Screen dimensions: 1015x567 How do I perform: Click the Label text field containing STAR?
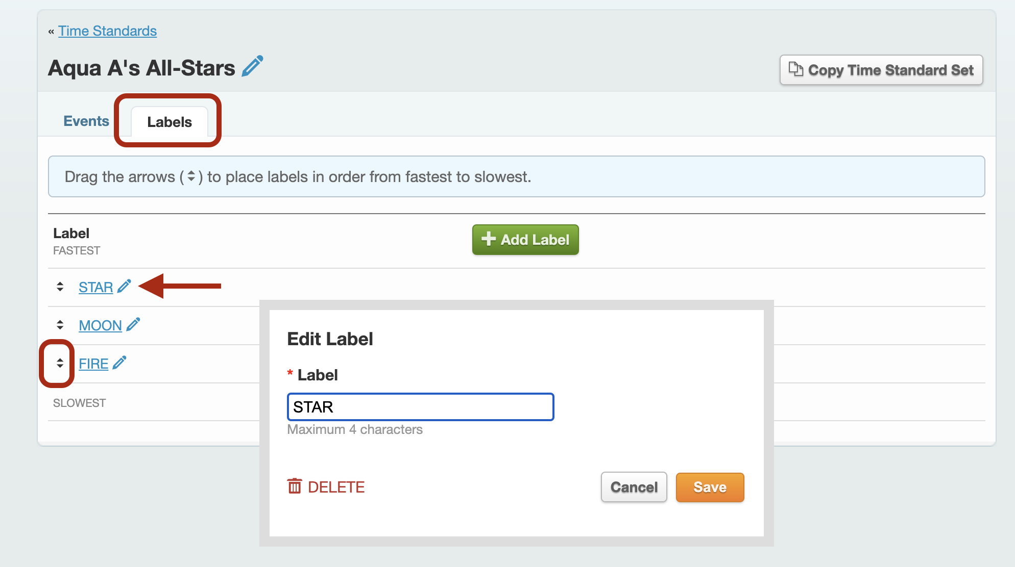[421, 407]
